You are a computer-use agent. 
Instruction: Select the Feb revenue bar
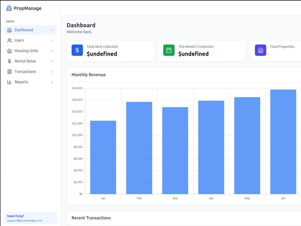pyautogui.click(x=139, y=148)
